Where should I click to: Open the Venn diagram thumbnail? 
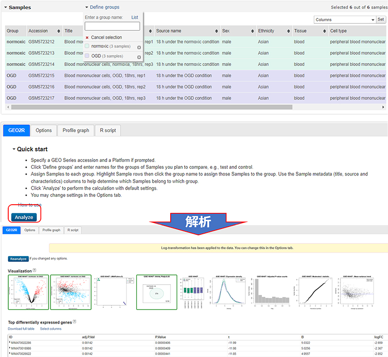(x=157, y=292)
